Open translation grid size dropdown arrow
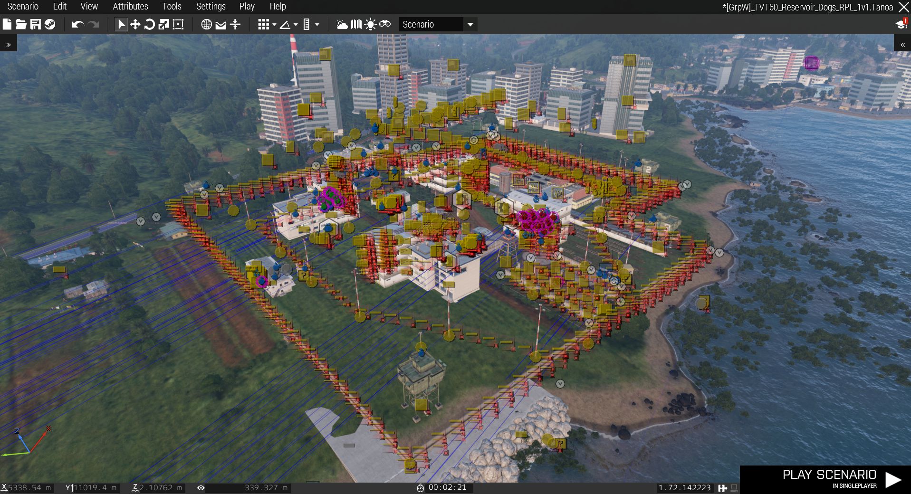Screen dimensions: 911x494 [x=274, y=25]
